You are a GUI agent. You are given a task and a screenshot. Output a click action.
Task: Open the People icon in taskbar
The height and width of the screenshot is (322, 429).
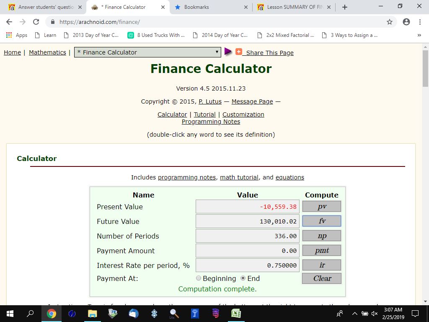[339, 313]
